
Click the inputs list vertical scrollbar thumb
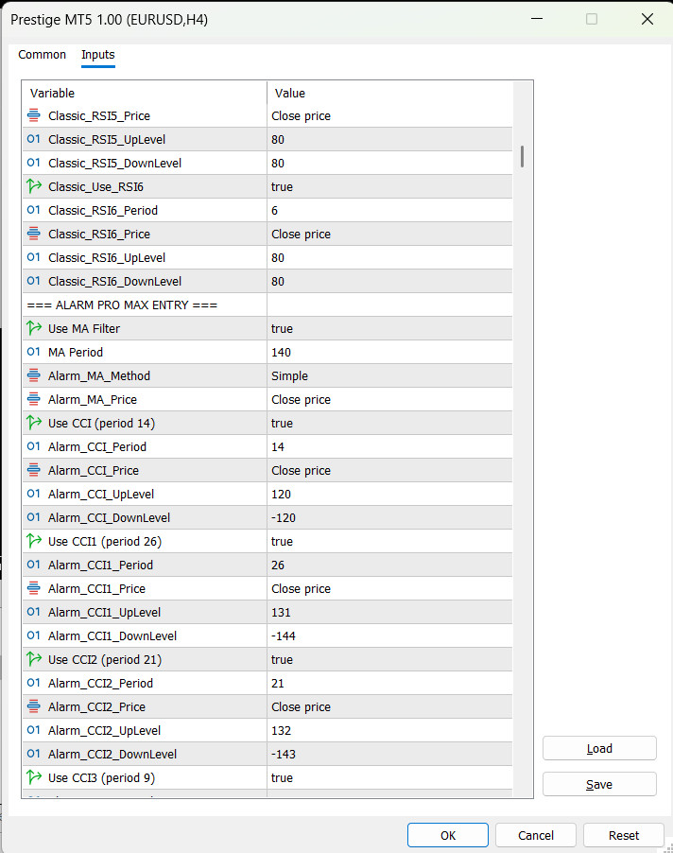(522, 156)
